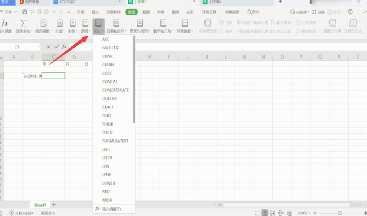367x216 pixels.
Task: Switch to Normal grid view icon
Action: point(265,213)
